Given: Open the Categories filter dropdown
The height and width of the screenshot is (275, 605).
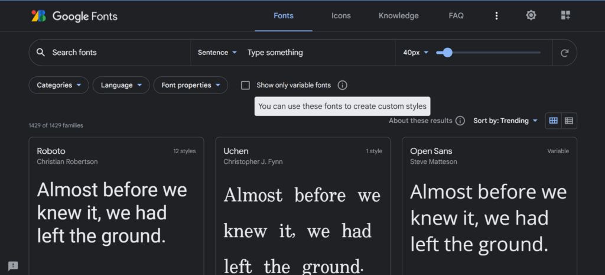Looking at the screenshot, I should click(x=58, y=85).
